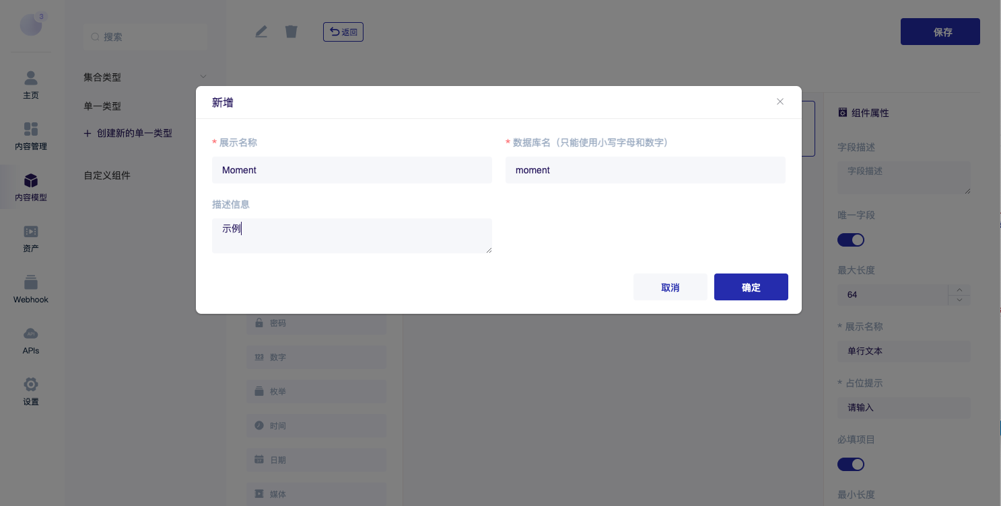Screen dimensions: 1001x506
Task: Click the trash delete icon
Action: tap(291, 32)
